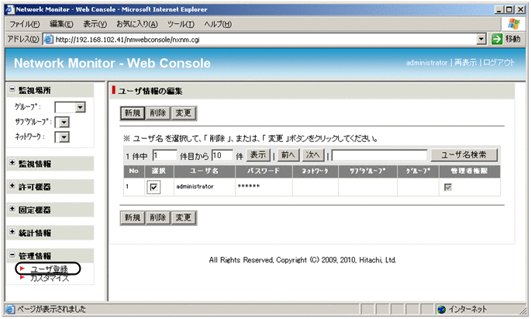Click the ユーザ名 column header
The image size is (531, 319).
(x=205, y=172)
